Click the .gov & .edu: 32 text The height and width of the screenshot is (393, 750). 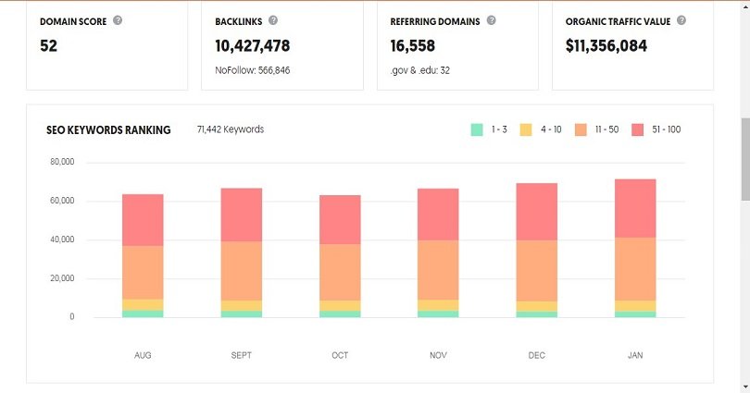coord(419,70)
